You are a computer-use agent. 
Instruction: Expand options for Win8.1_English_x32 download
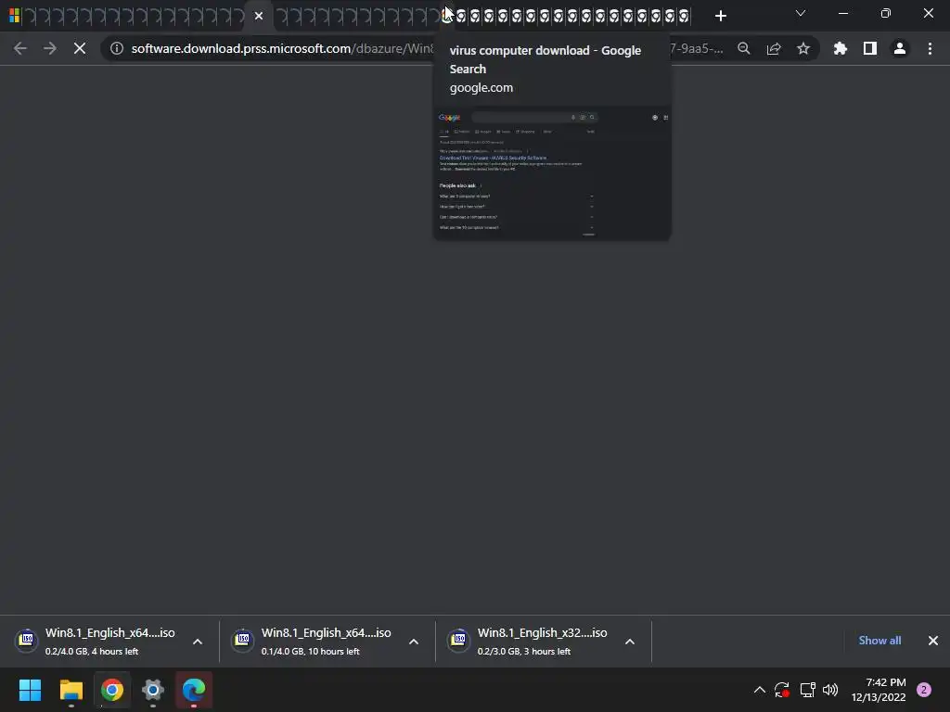(x=630, y=642)
